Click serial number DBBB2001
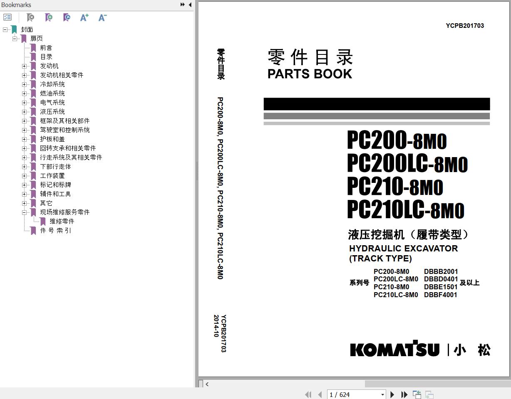The height and width of the screenshot is (399, 511). click(x=441, y=271)
